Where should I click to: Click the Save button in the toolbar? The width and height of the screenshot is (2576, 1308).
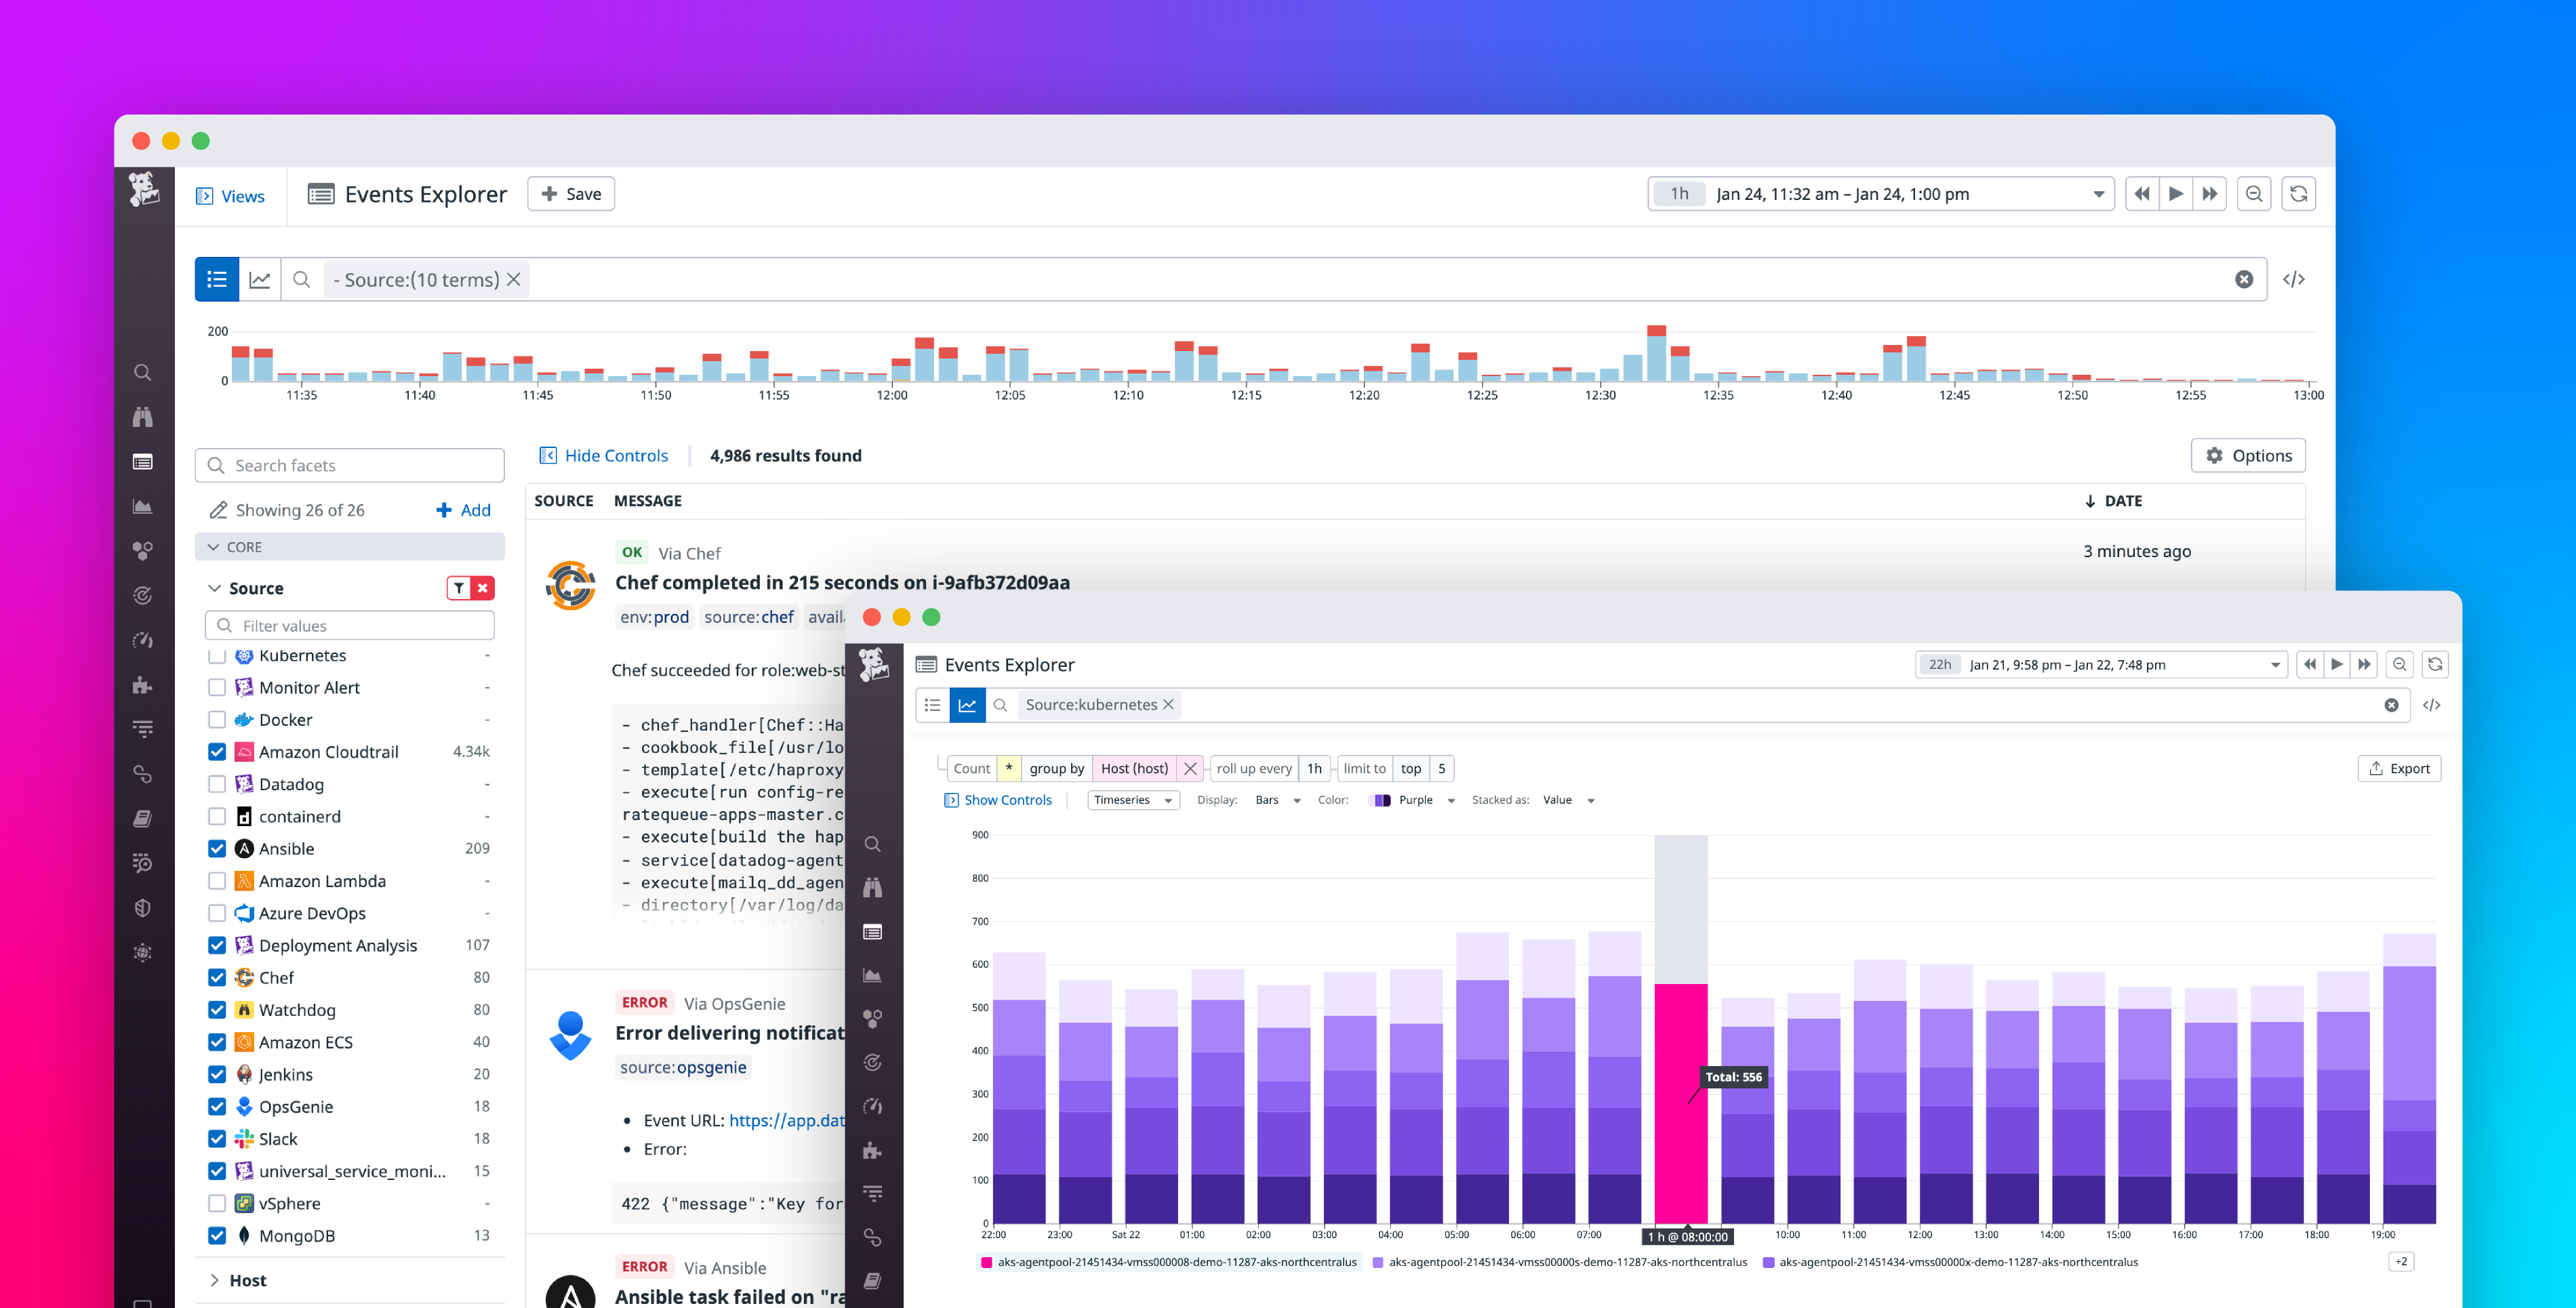(x=570, y=193)
